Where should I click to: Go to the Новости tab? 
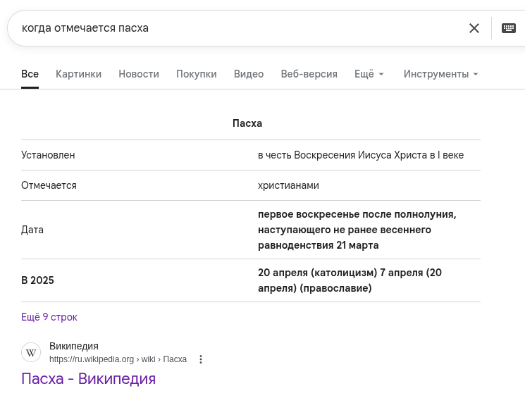point(139,74)
